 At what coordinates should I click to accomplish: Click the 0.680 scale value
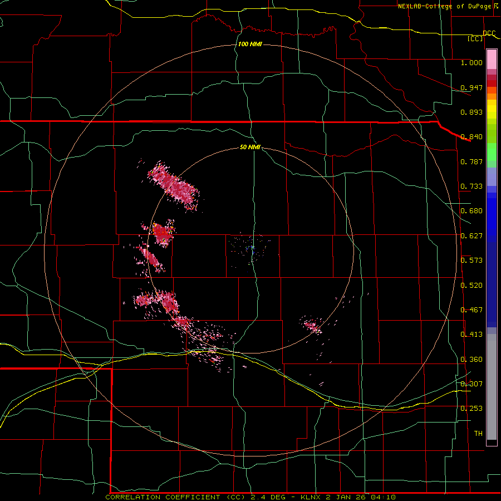[471, 211]
